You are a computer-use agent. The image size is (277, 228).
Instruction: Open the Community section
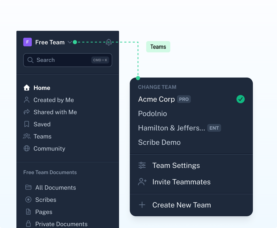(x=49, y=149)
